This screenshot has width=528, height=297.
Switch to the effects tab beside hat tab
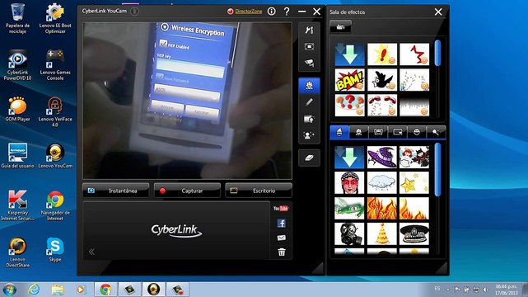[x=358, y=132]
